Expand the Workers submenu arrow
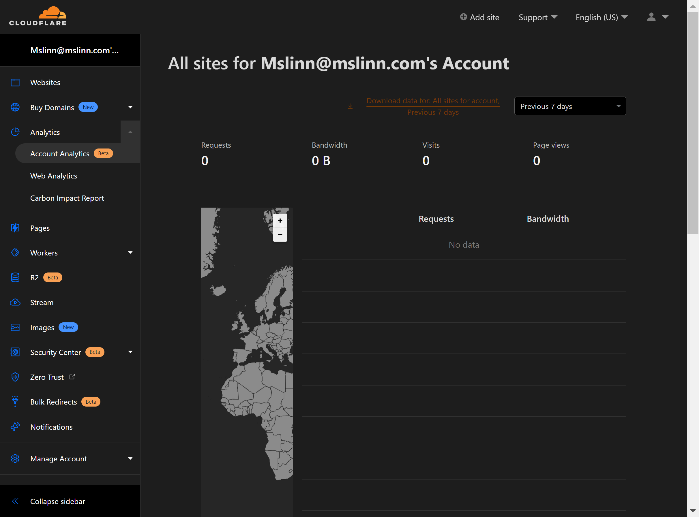699x517 pixels. 130,253
